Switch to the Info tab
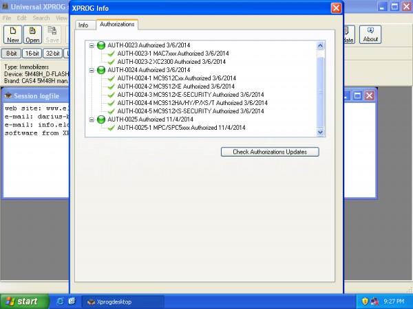 click(x=85, y=25)
